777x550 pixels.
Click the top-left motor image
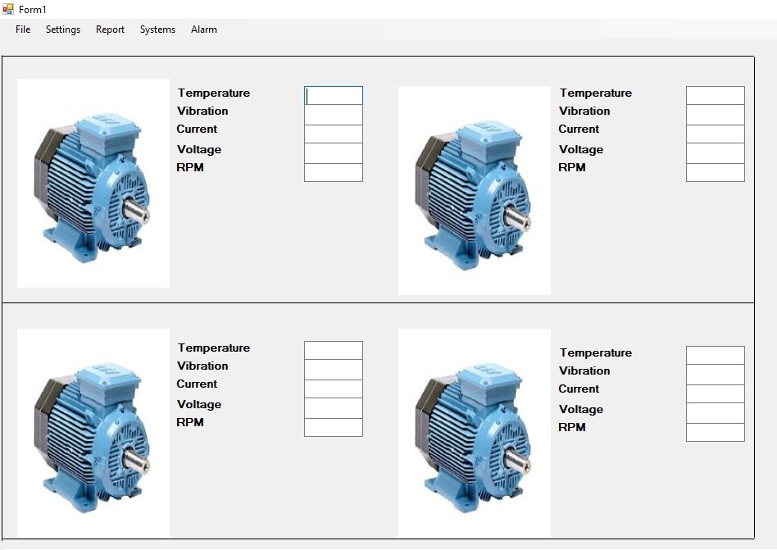93,183
